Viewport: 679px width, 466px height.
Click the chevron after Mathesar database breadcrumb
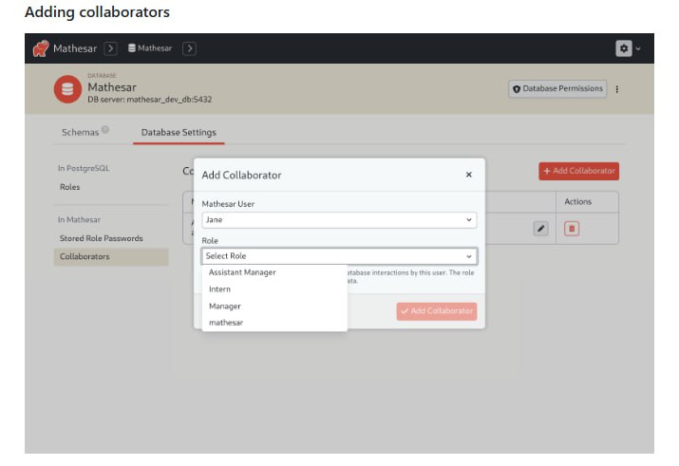pyautogui.click(x=189, y=48)
